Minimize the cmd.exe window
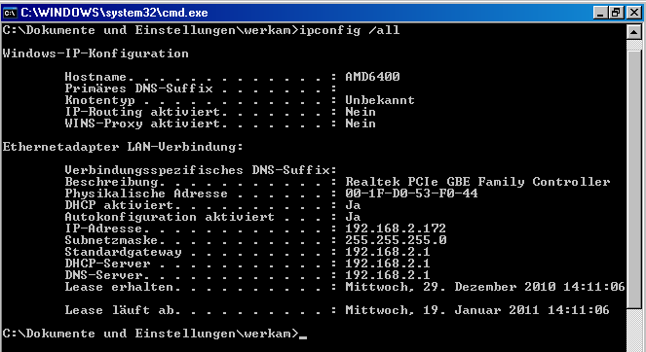The height and width of the screenshot is (352, 646). point(600,14)
